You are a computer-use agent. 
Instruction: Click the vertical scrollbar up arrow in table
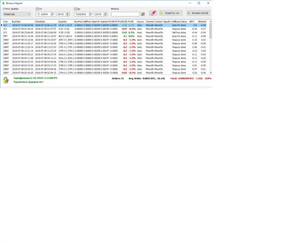[x=211, y=22]
